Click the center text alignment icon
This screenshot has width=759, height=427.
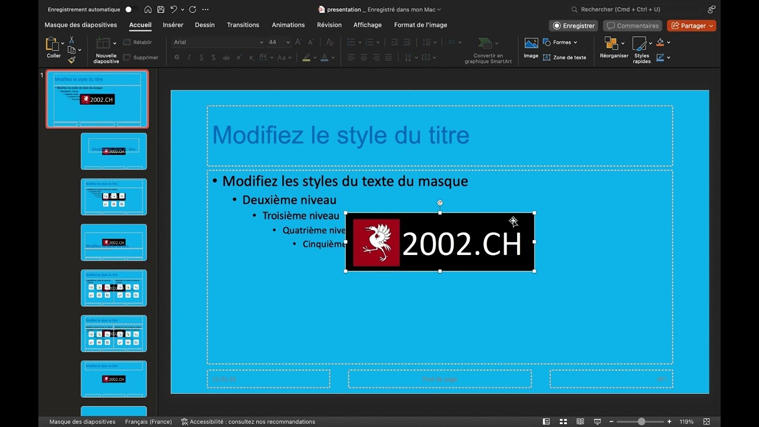(363, 58)
